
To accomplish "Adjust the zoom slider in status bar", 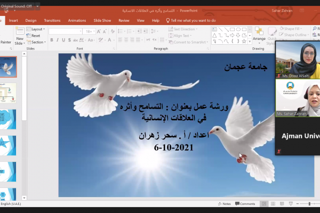I will pyautogui.click(x=310, y=203).
